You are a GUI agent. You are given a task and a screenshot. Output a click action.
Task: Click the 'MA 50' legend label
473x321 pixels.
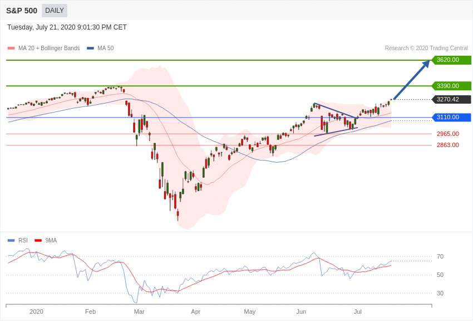coord(106,48)
